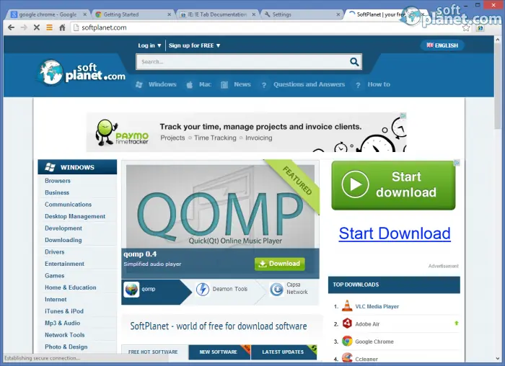505x366 pixels.
Task: Click the blue Start Download link
Action: 395,233
